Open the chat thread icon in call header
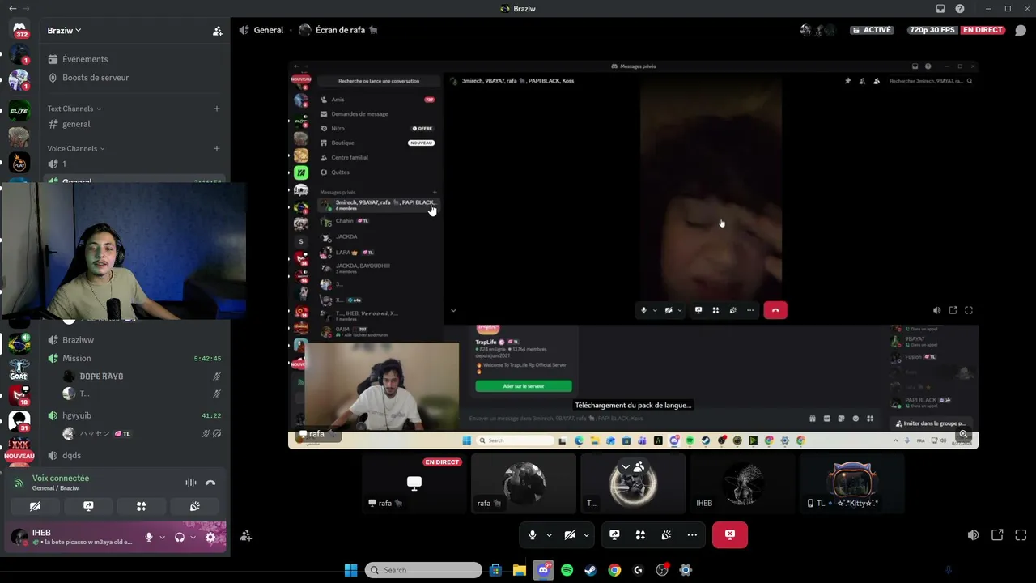This screenshot has height=583, width=1036. click(x=1020, y=31)
